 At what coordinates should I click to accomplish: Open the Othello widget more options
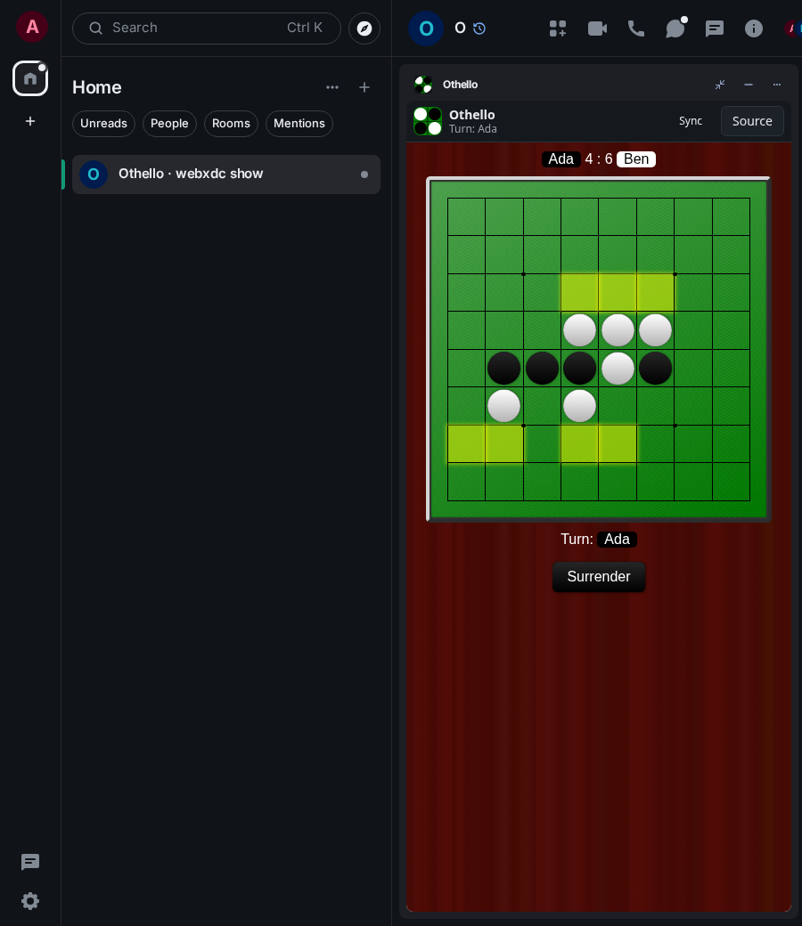(776, 85)
